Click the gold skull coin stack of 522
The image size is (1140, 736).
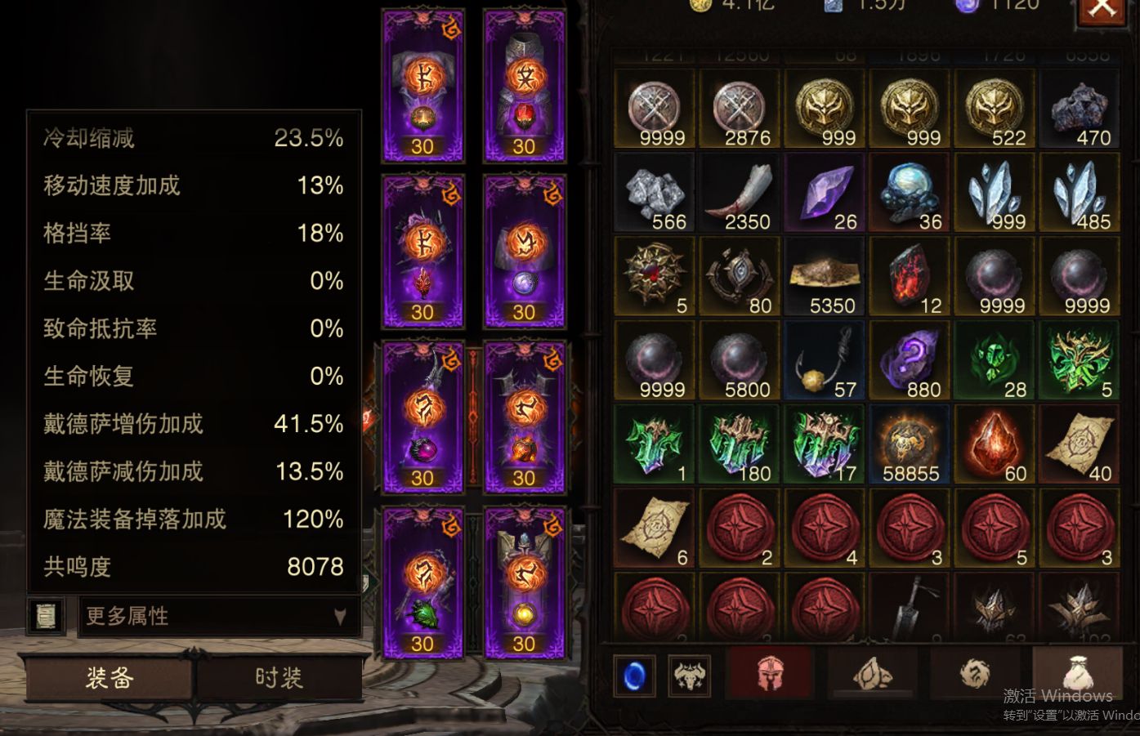click(x=995, y=109)
